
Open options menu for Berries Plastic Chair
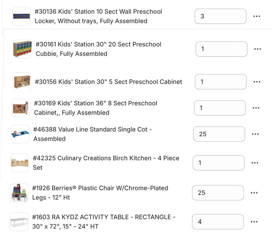click(x=254, y=193)
